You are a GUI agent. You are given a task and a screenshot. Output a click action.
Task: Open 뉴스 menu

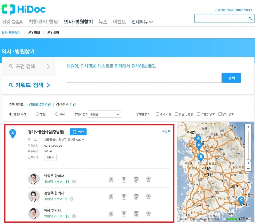click(103, 22)
